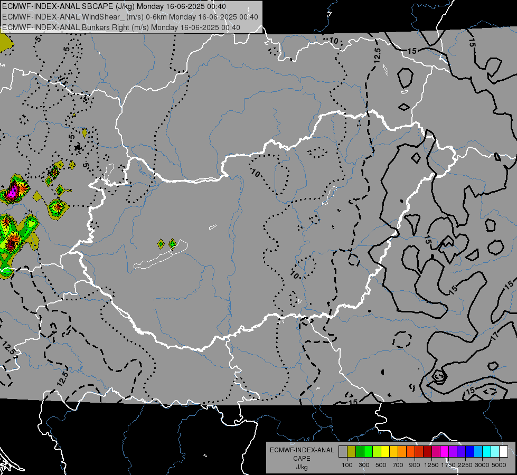Click the ECMWF-INDEX-ANAL legend title
This screenshot has width=517, height=475.
302,450
